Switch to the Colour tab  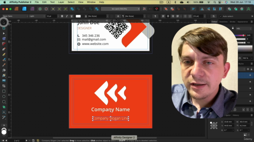pos(214,22)
